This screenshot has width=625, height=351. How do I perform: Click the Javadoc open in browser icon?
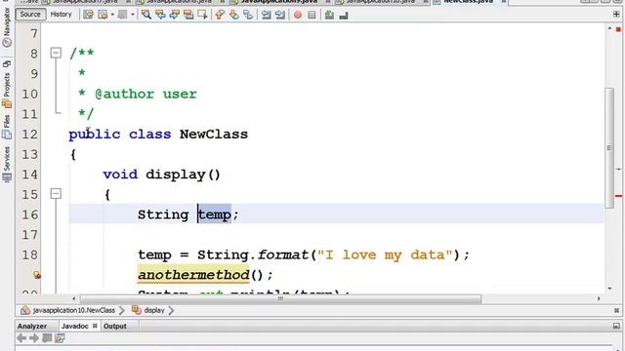(x=60, y=338)
